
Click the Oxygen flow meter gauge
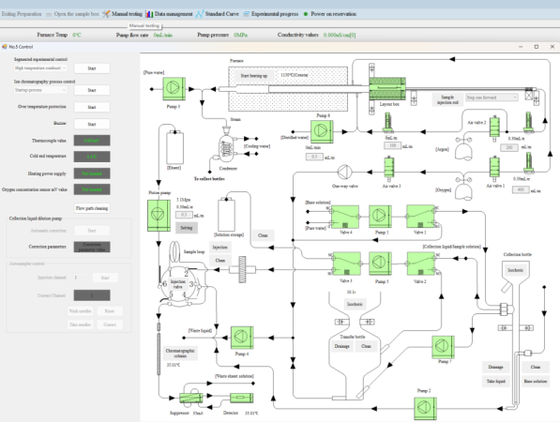pos(528,163)
